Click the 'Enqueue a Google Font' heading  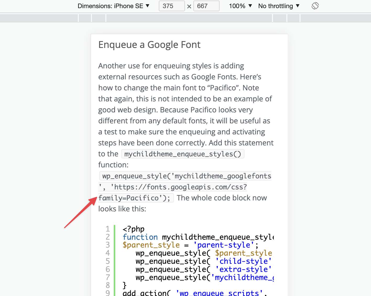pos(149,45)
